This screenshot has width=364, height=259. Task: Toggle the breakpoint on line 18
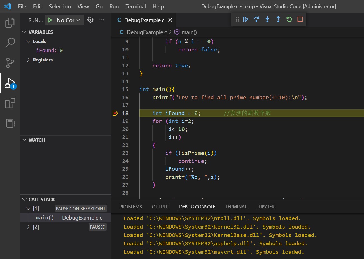(x=115, y=113)
